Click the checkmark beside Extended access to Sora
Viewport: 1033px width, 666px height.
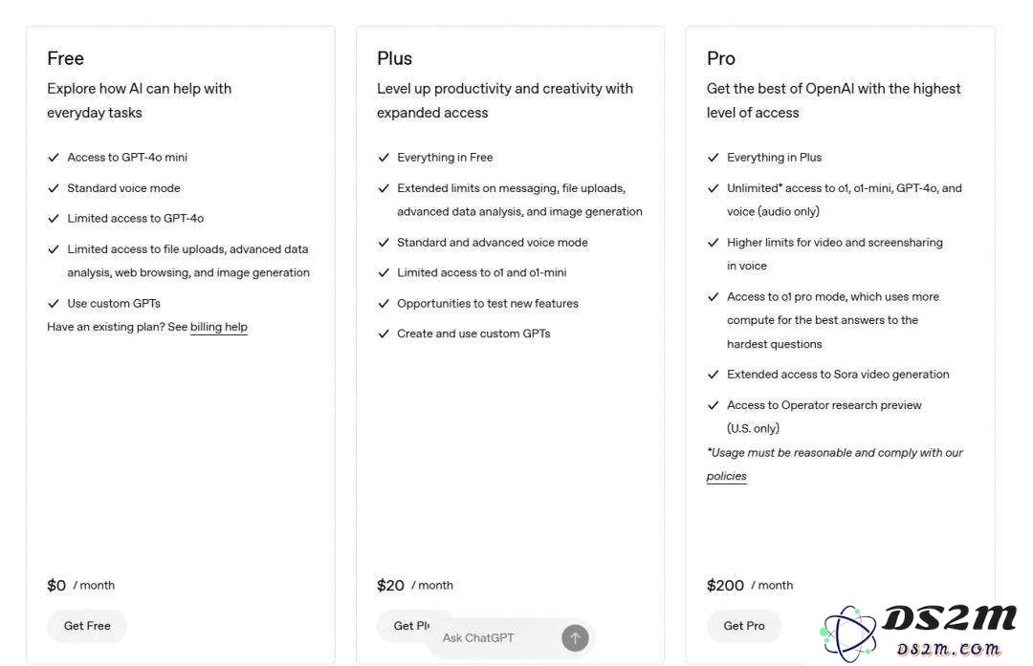(x=713, y=375)
